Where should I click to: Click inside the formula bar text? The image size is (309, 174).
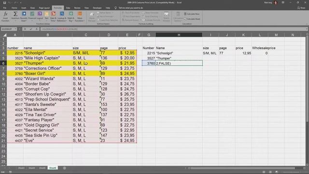59,29
